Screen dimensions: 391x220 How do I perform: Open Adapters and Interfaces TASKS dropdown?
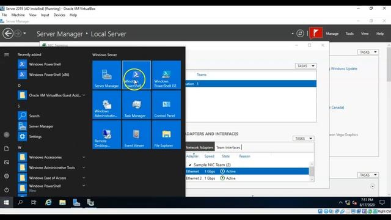(x=303, y=139)
